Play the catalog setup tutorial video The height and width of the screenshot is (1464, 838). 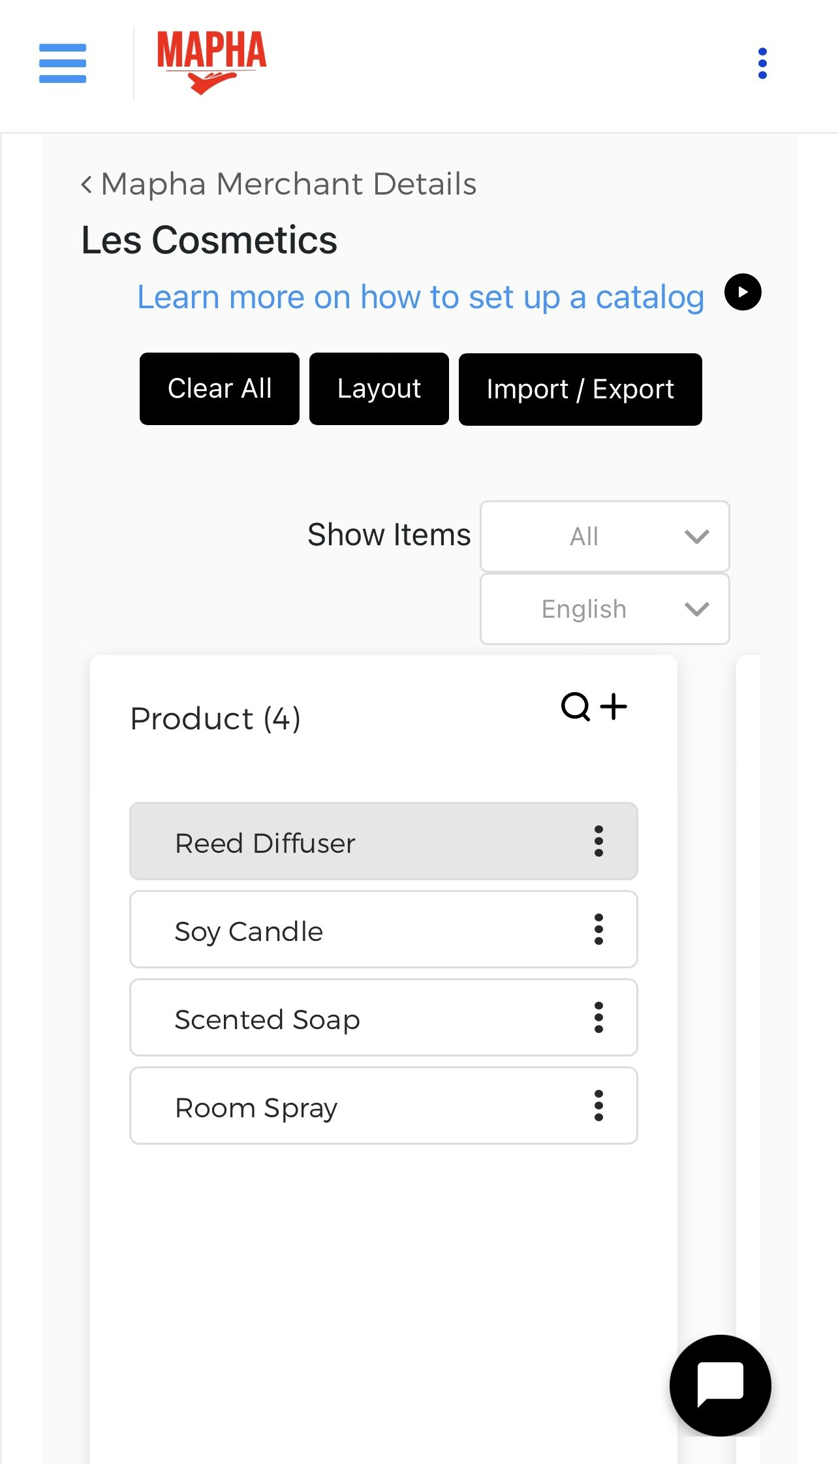pos(743,292)
